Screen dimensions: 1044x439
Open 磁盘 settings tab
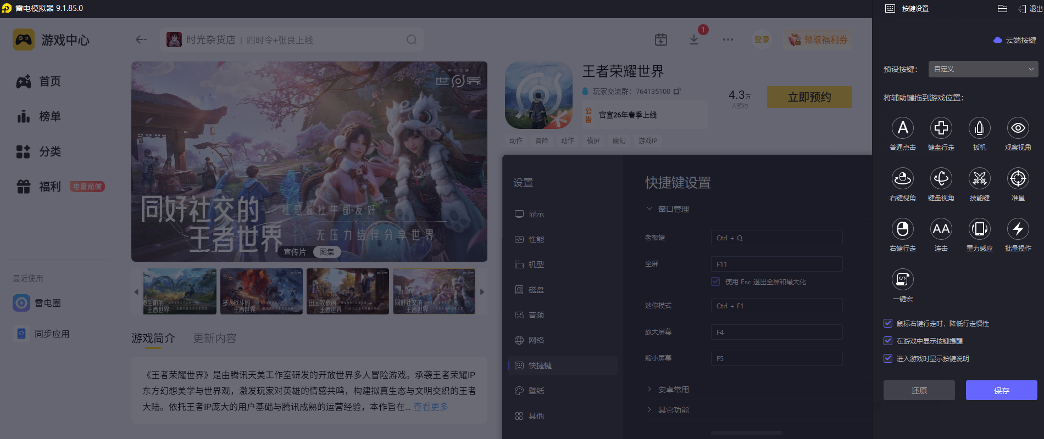tap(563, 290)
